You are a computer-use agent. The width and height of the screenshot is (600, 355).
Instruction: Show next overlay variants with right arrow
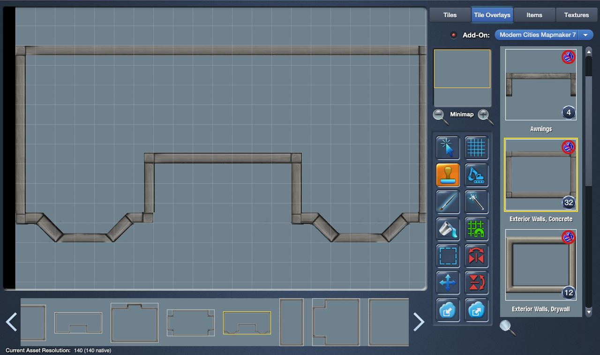(419, 322)
